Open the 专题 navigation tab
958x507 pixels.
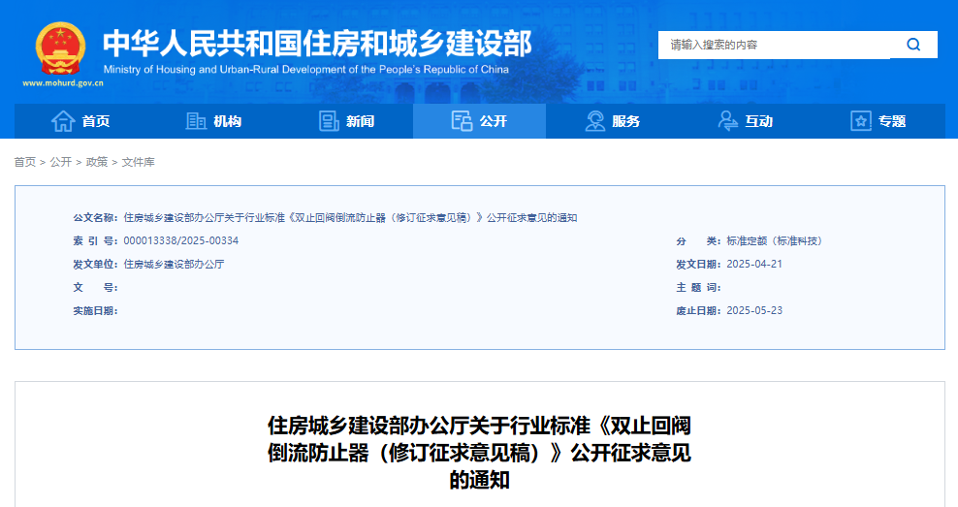[x=878, y=121]
